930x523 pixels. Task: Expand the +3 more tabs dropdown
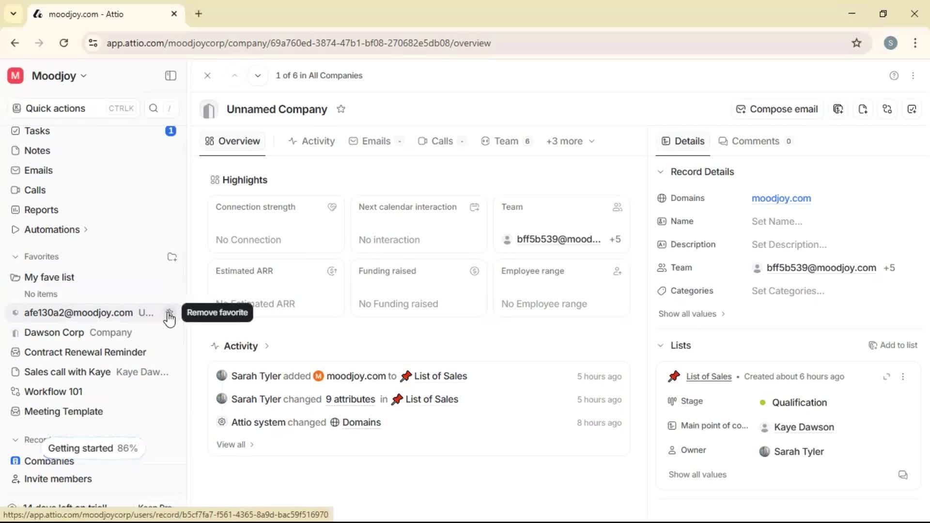coord(570,141)
